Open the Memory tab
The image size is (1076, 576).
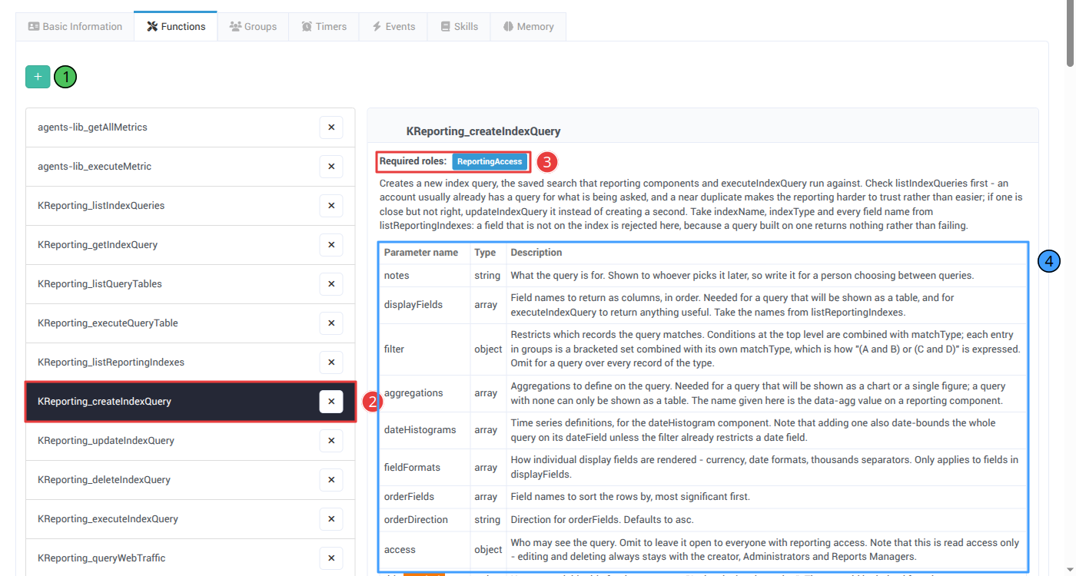(528, 26)
